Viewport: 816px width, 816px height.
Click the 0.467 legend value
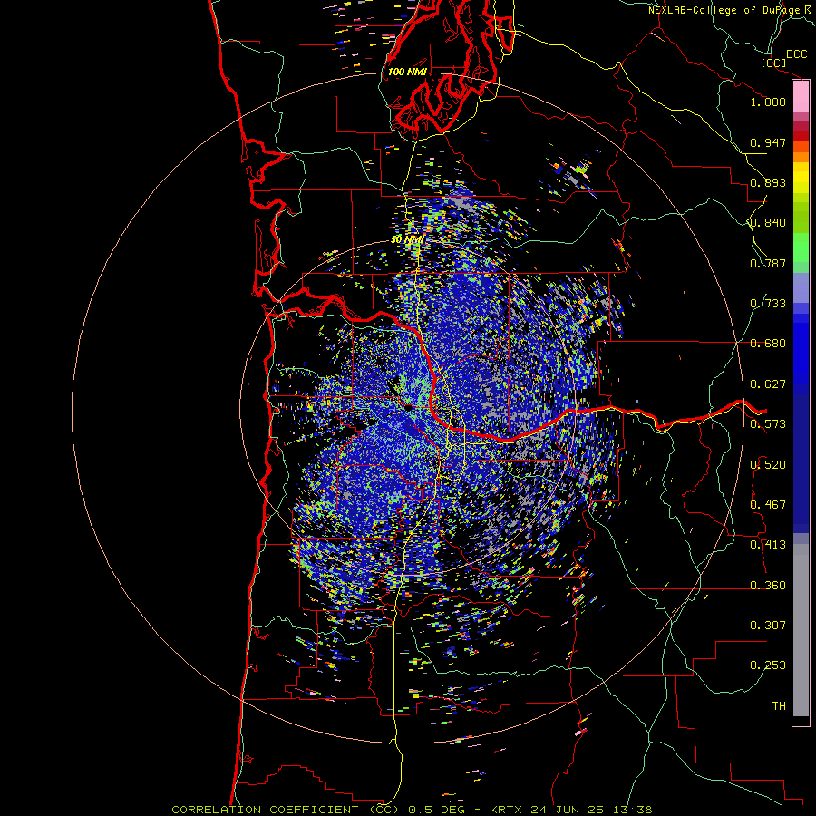point(768,505)
